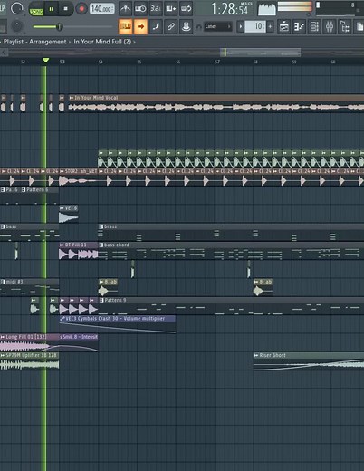The image size is (364, 471).
Task: Select the In Your Mind Vocal waveform
Action: pos(216,107)
